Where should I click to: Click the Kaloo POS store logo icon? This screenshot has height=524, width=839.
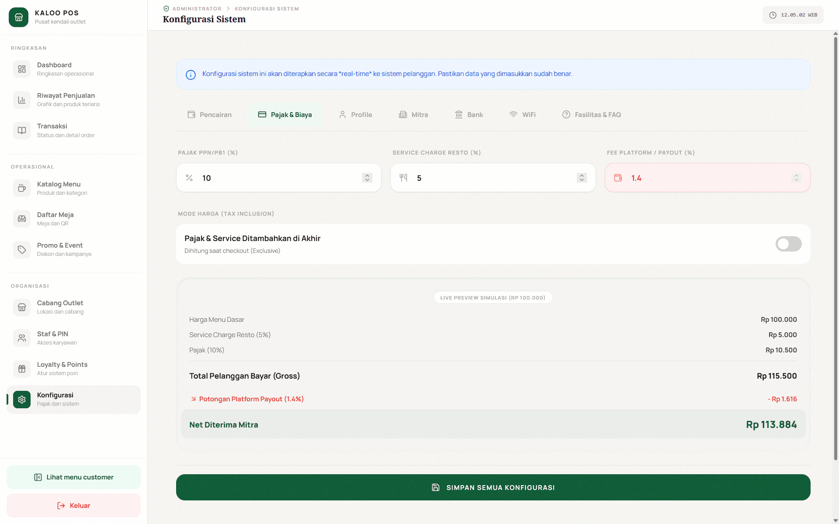pos(18,17)
